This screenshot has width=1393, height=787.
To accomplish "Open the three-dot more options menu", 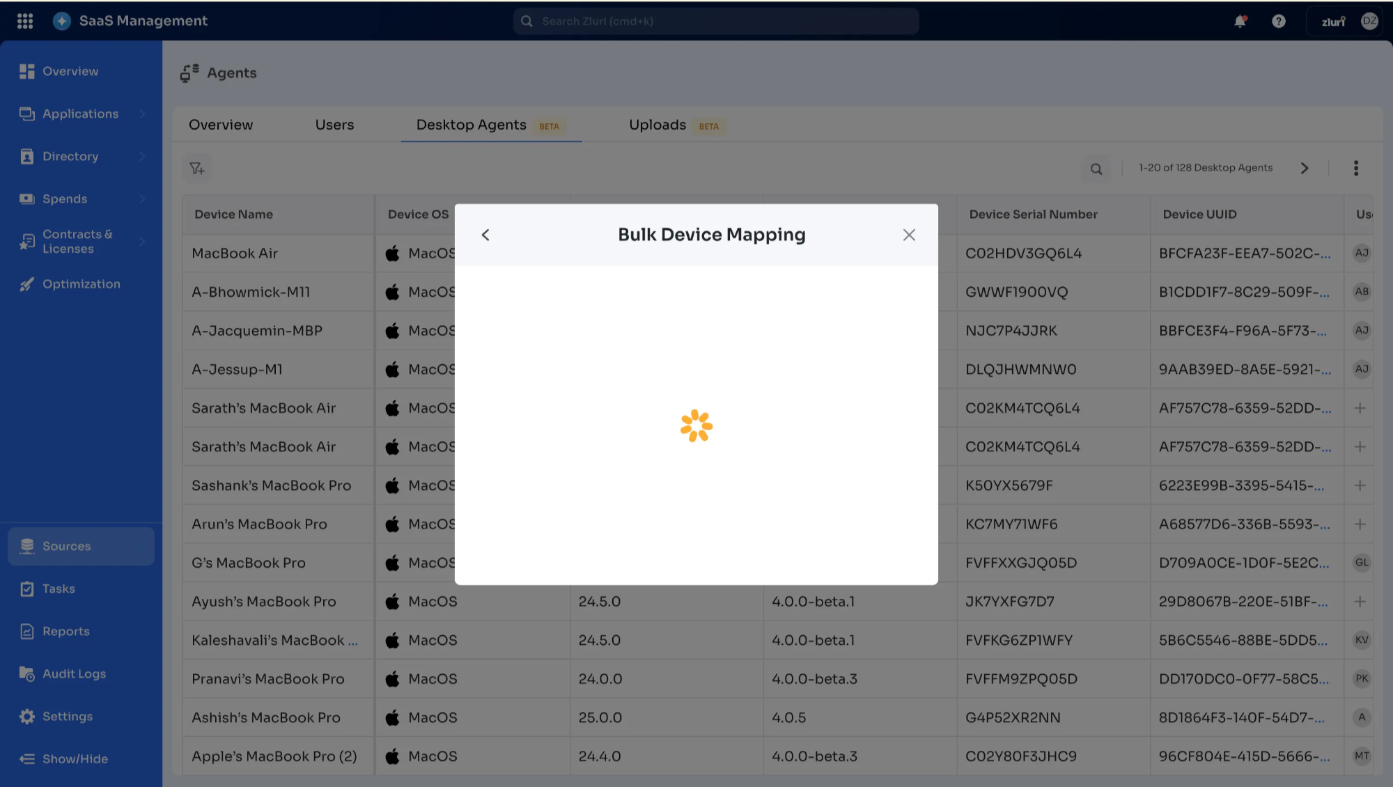I will point(1355,168).
